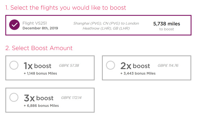Click the Shanghai to London Heathrow route text
The width and height of the screenshot is (197, 119).
pos(106,26)
